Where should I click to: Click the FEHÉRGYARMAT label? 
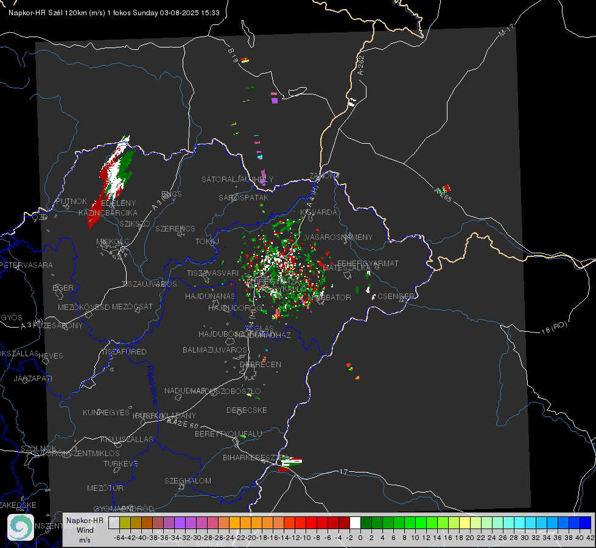point(368,263)
